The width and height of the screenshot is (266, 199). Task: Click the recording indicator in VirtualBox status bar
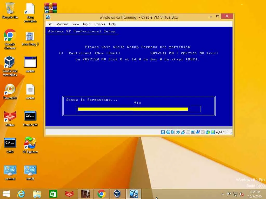coord(198,132)
